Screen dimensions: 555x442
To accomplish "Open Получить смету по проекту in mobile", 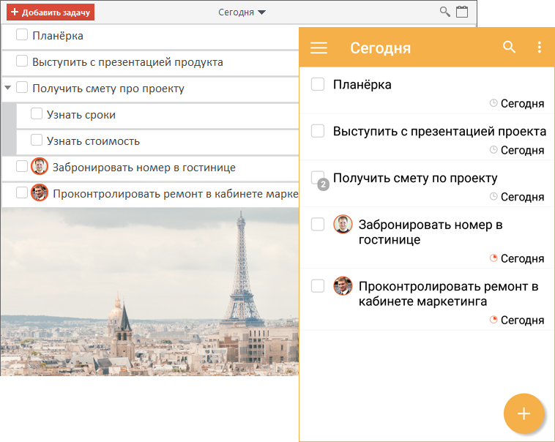I will [415, 178].
